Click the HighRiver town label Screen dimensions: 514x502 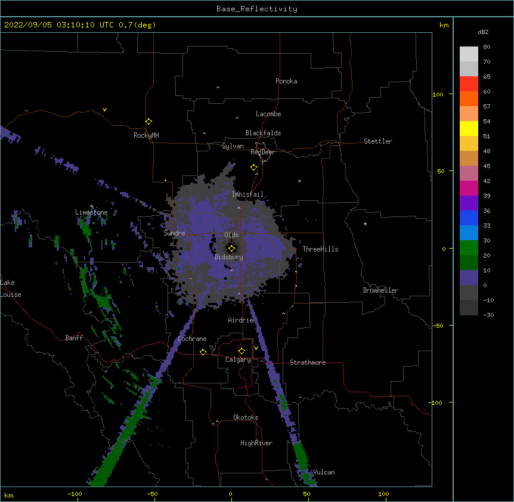256,443
